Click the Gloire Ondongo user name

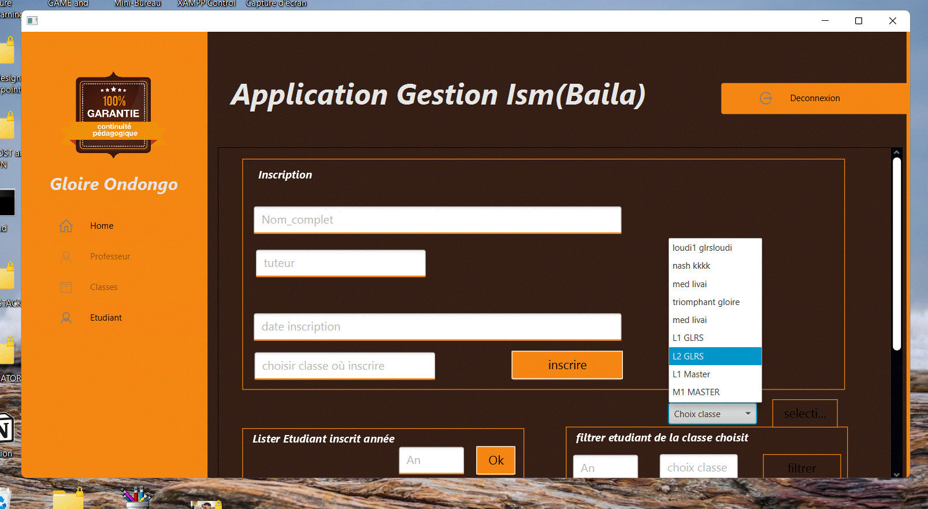(114, 184)
